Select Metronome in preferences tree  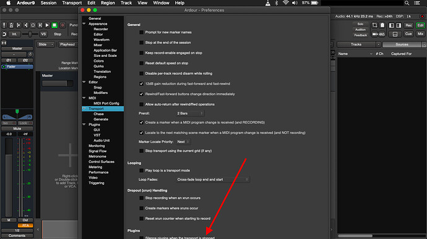97,156
